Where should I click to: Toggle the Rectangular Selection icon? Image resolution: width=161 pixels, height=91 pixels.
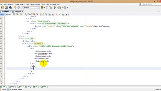tap(37, 15)
